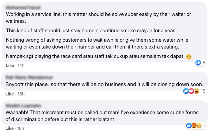The height and width of the screenshot is (133, 209).
Task: View the 5 reactions count on first comment
Action: click(204, 63)
